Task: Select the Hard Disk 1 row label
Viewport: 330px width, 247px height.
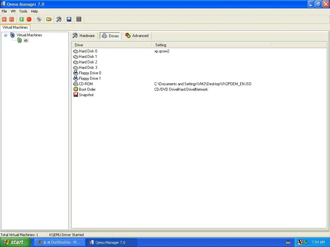Action: (x=88, y=57)
